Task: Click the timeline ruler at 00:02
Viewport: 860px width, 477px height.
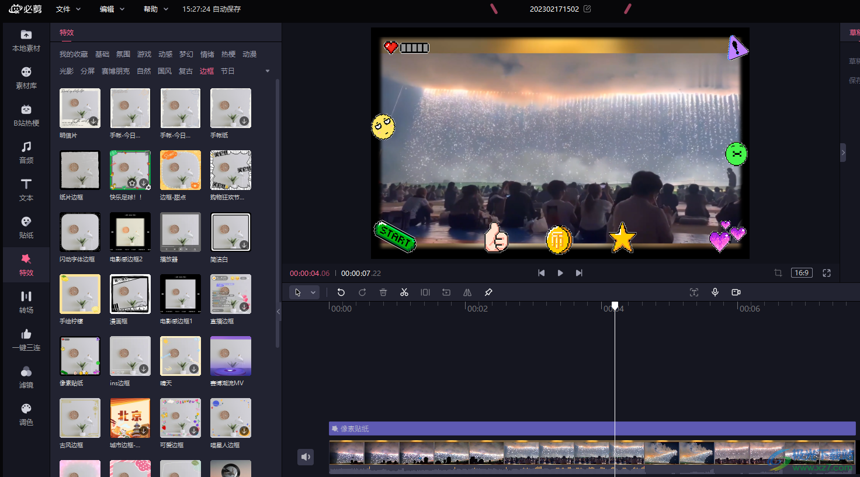Action: pyautogui.click(x=477, y=309)
